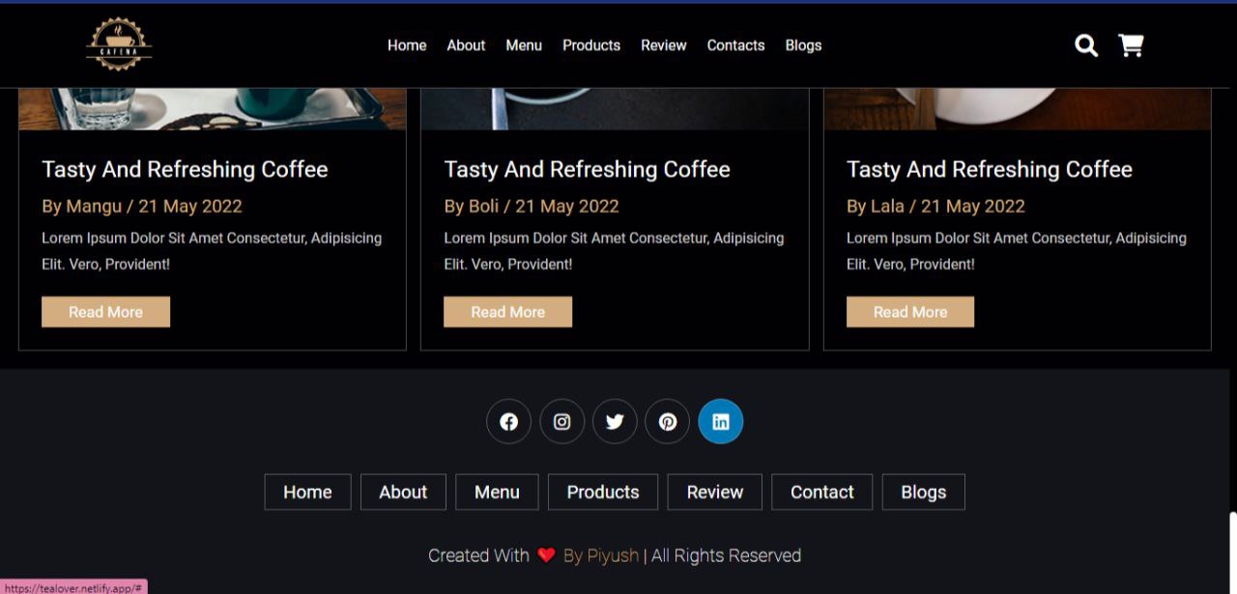Click the footer Home button

pos(307,492)
